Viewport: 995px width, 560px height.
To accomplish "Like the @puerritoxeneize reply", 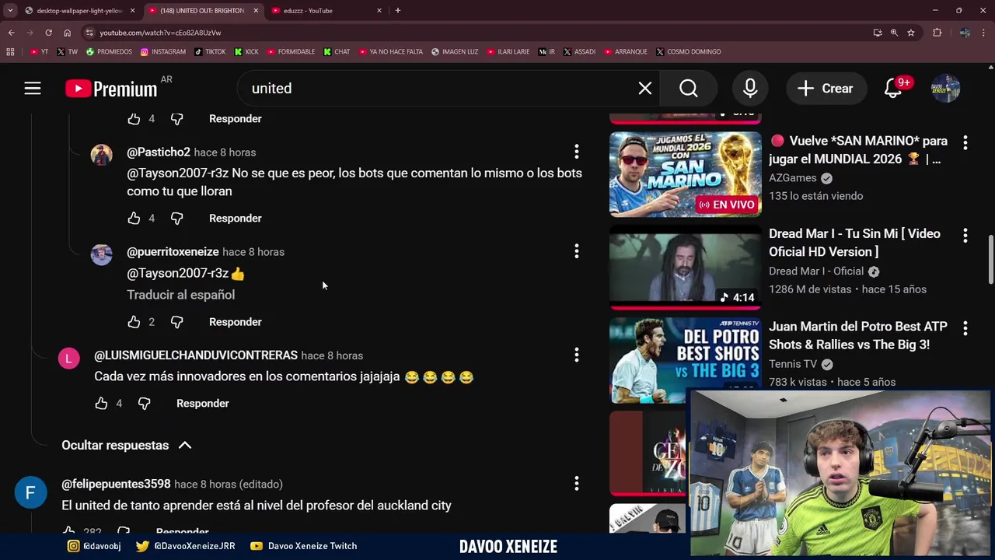I will click(134, 322).
